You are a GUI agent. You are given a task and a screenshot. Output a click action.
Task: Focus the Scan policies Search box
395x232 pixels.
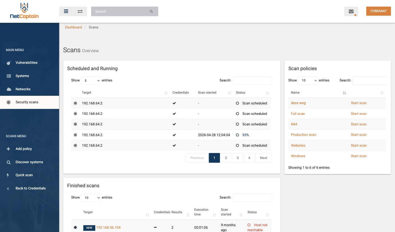[x=370, y=81]
